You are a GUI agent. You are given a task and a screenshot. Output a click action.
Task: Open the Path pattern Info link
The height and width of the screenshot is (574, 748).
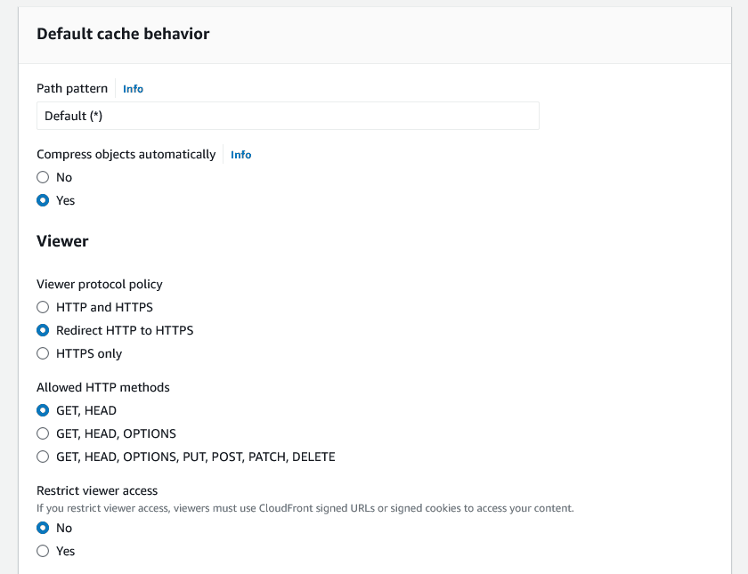pos(133,88)
